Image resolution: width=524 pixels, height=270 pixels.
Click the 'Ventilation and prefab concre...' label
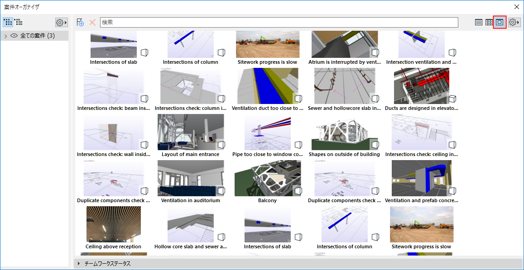[421, 201]
